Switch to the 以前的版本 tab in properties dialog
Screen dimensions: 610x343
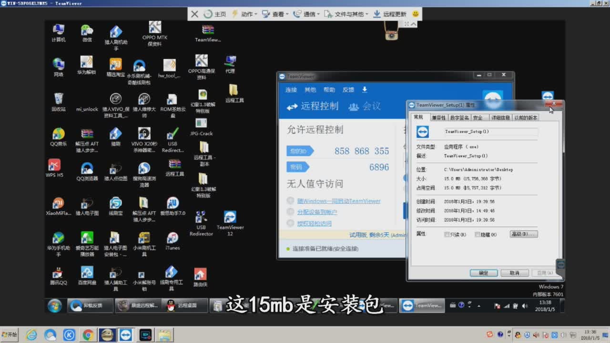(x=526, y=118)
